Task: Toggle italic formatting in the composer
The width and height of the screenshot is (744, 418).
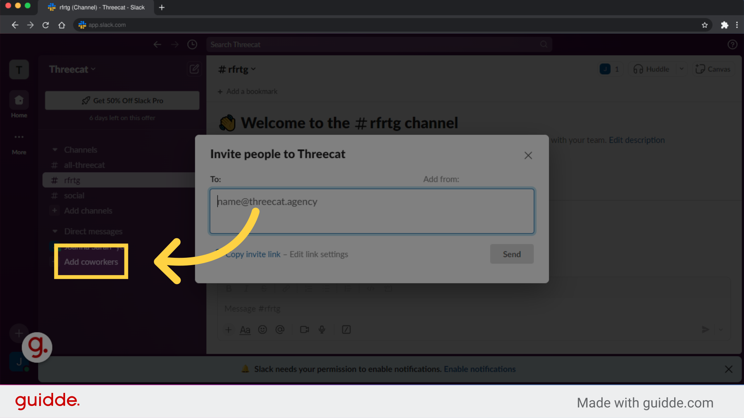Action: click(x=246, y=288)
